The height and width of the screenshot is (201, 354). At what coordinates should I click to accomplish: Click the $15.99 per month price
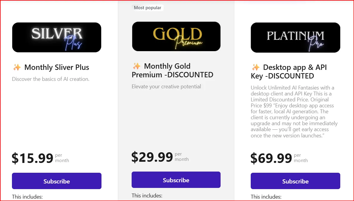click(x=33, y=158)
